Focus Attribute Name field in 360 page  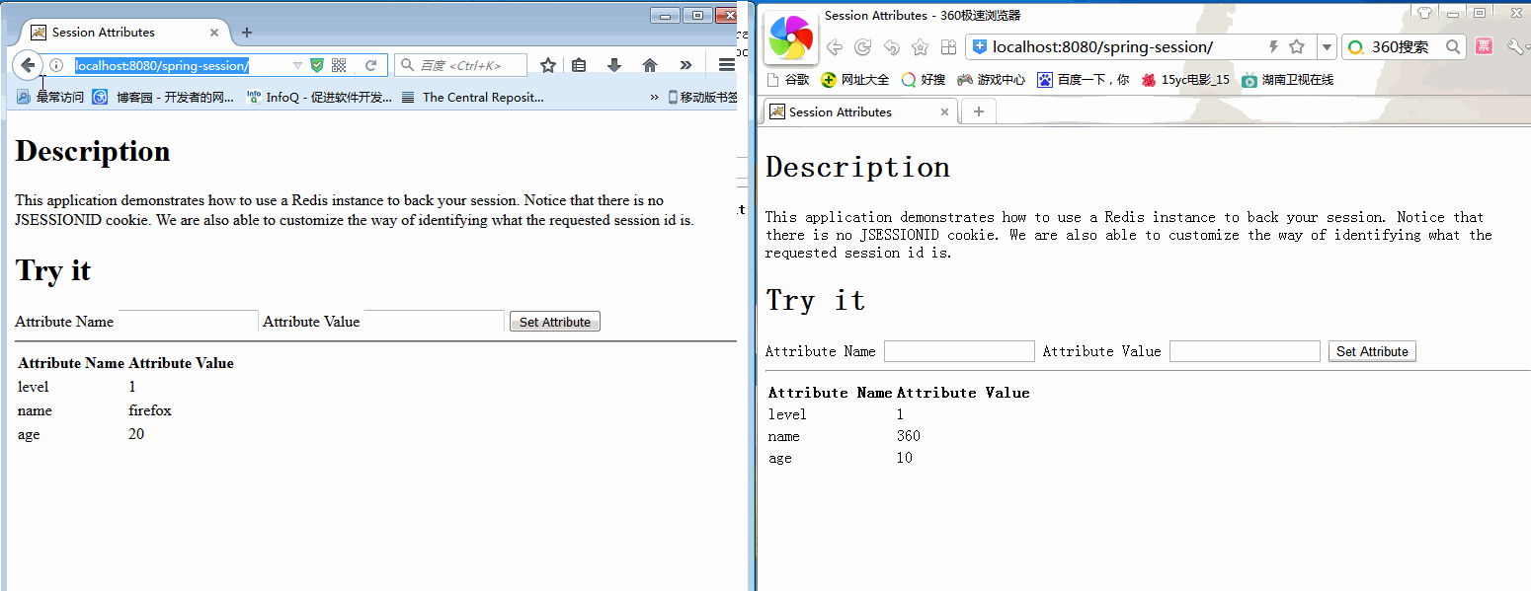coord(959,351)
